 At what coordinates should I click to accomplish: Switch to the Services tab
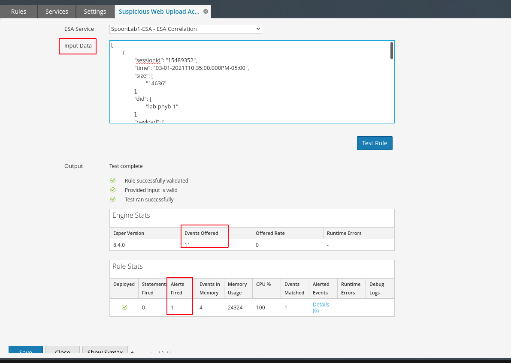coord(57,12)
